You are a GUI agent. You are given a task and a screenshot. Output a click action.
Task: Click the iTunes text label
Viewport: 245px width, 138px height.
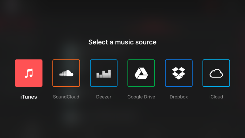coord(29,97)
